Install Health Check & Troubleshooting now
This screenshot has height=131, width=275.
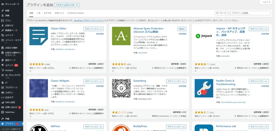tap(259, 81)
